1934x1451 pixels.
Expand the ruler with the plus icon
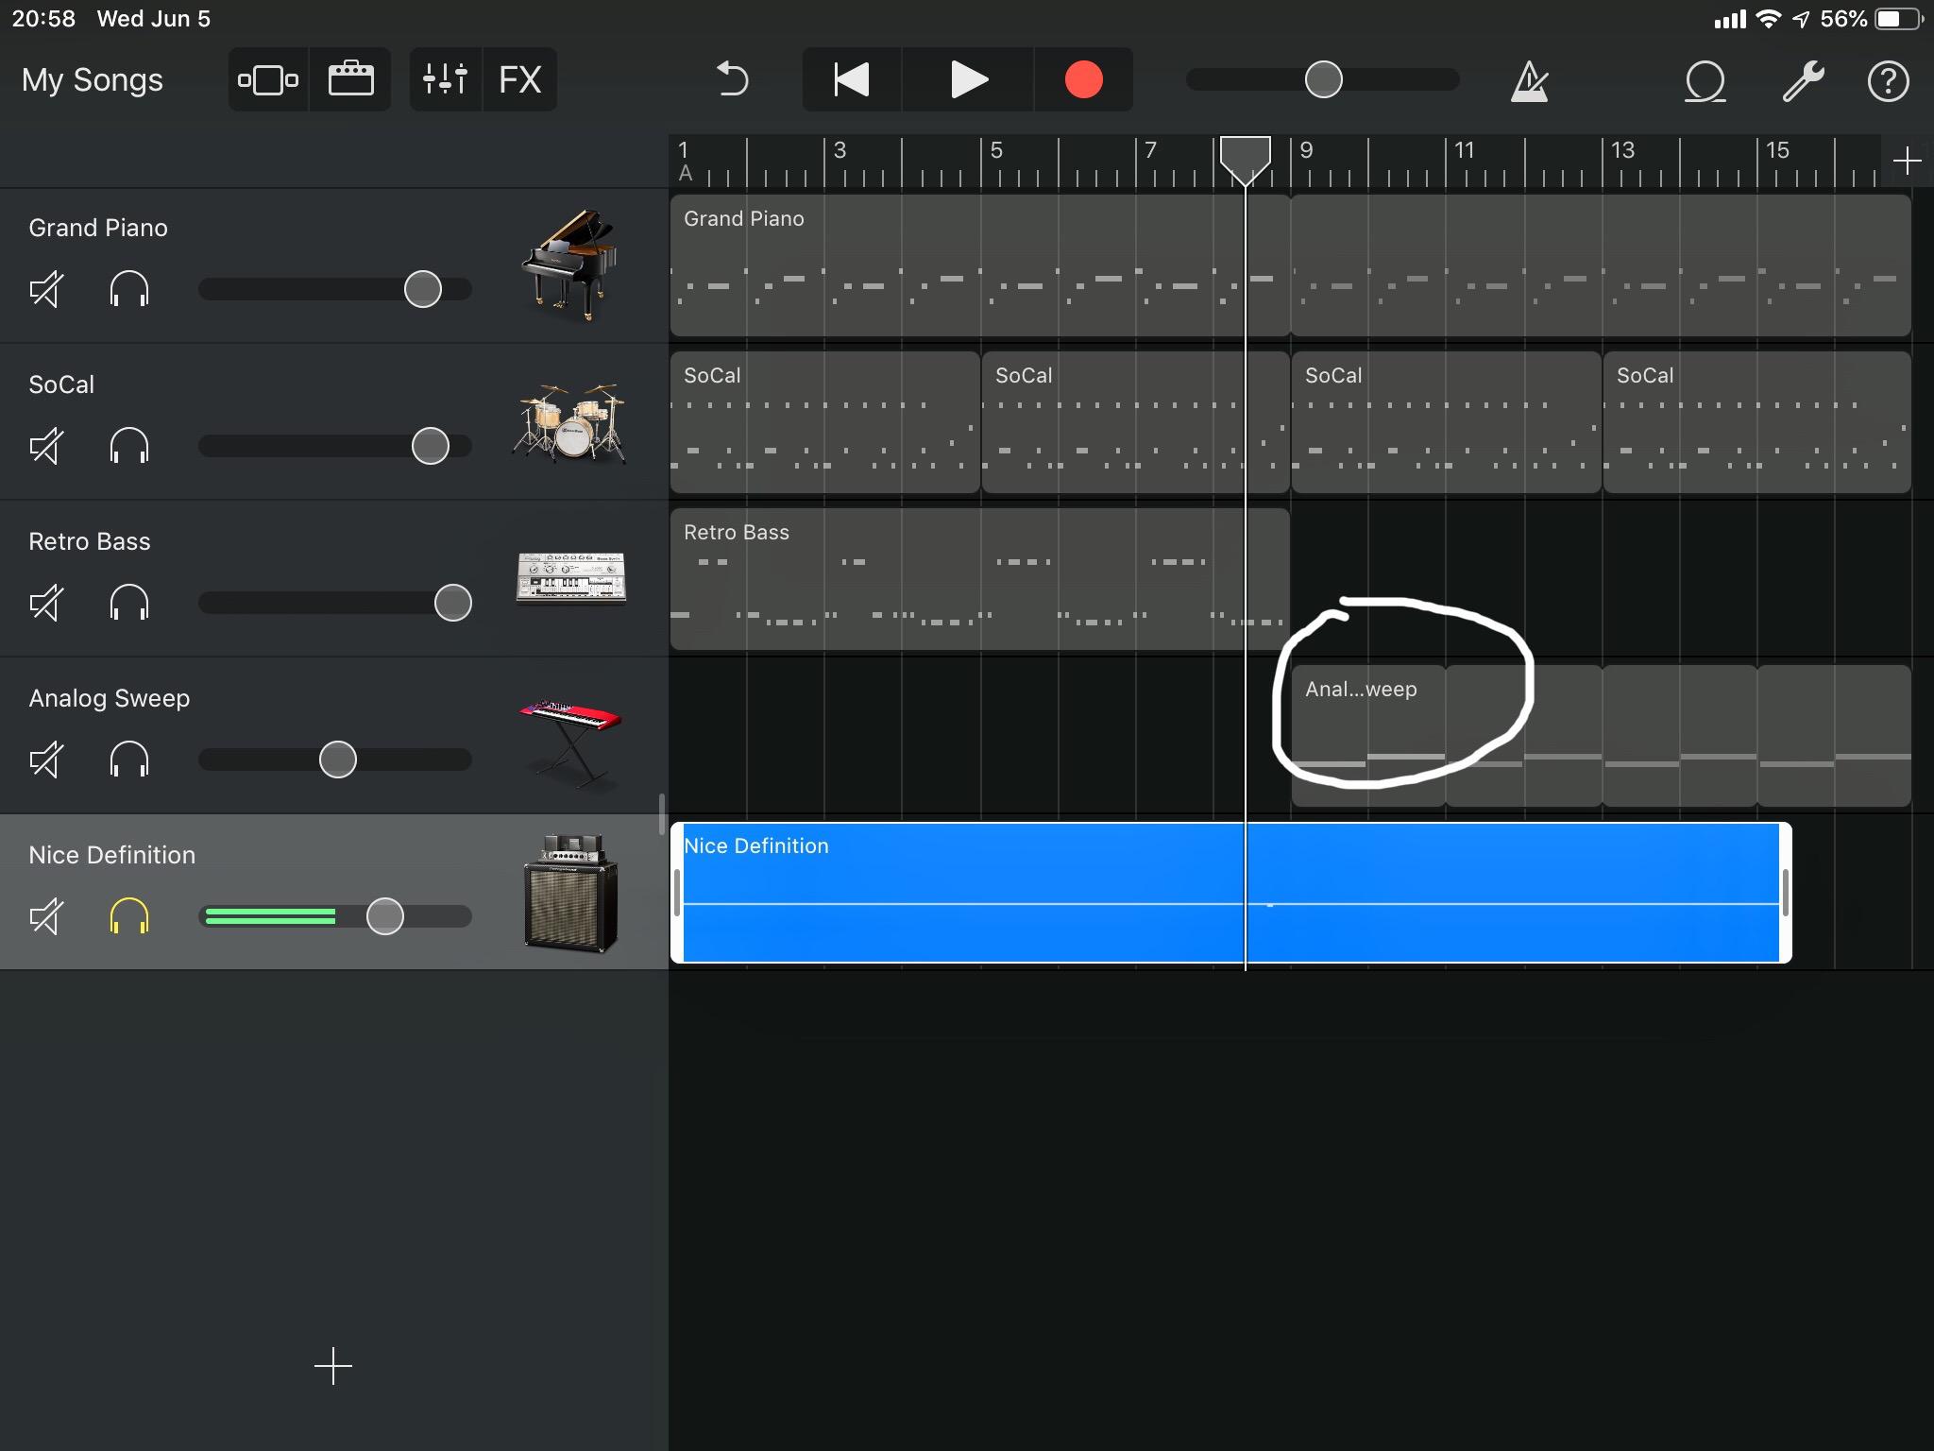click(1909, 160)
